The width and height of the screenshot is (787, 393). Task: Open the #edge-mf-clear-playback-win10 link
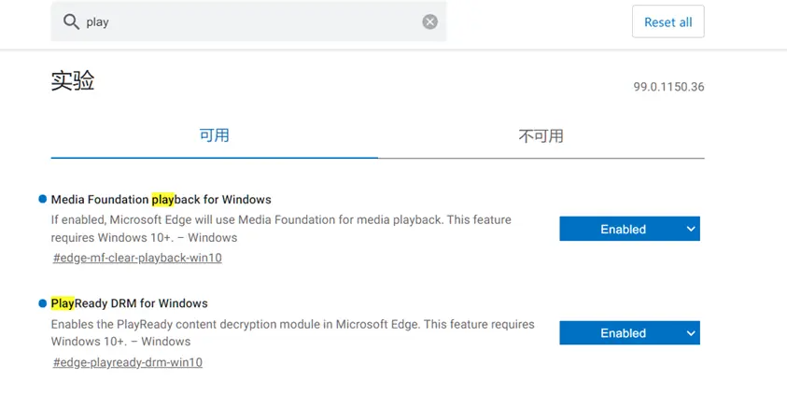137,258
